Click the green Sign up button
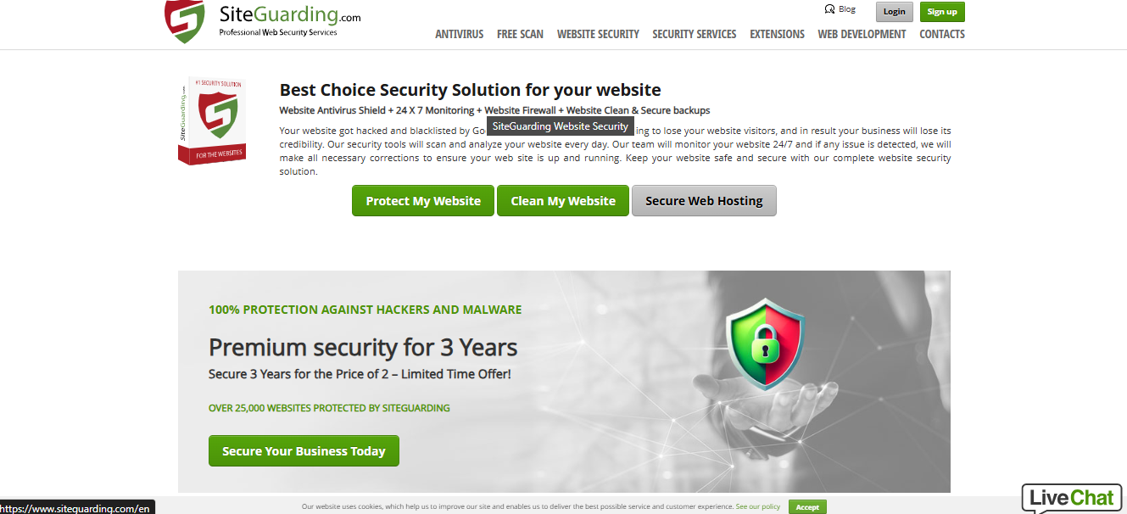 [942, 12]
